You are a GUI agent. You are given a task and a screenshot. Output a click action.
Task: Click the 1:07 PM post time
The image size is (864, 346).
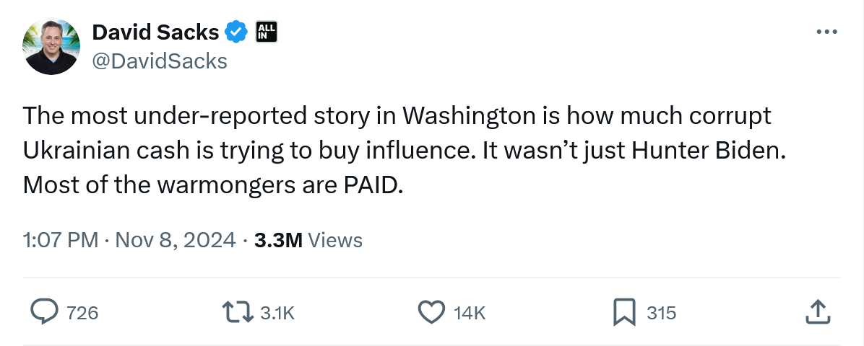[x=61, y=240]
